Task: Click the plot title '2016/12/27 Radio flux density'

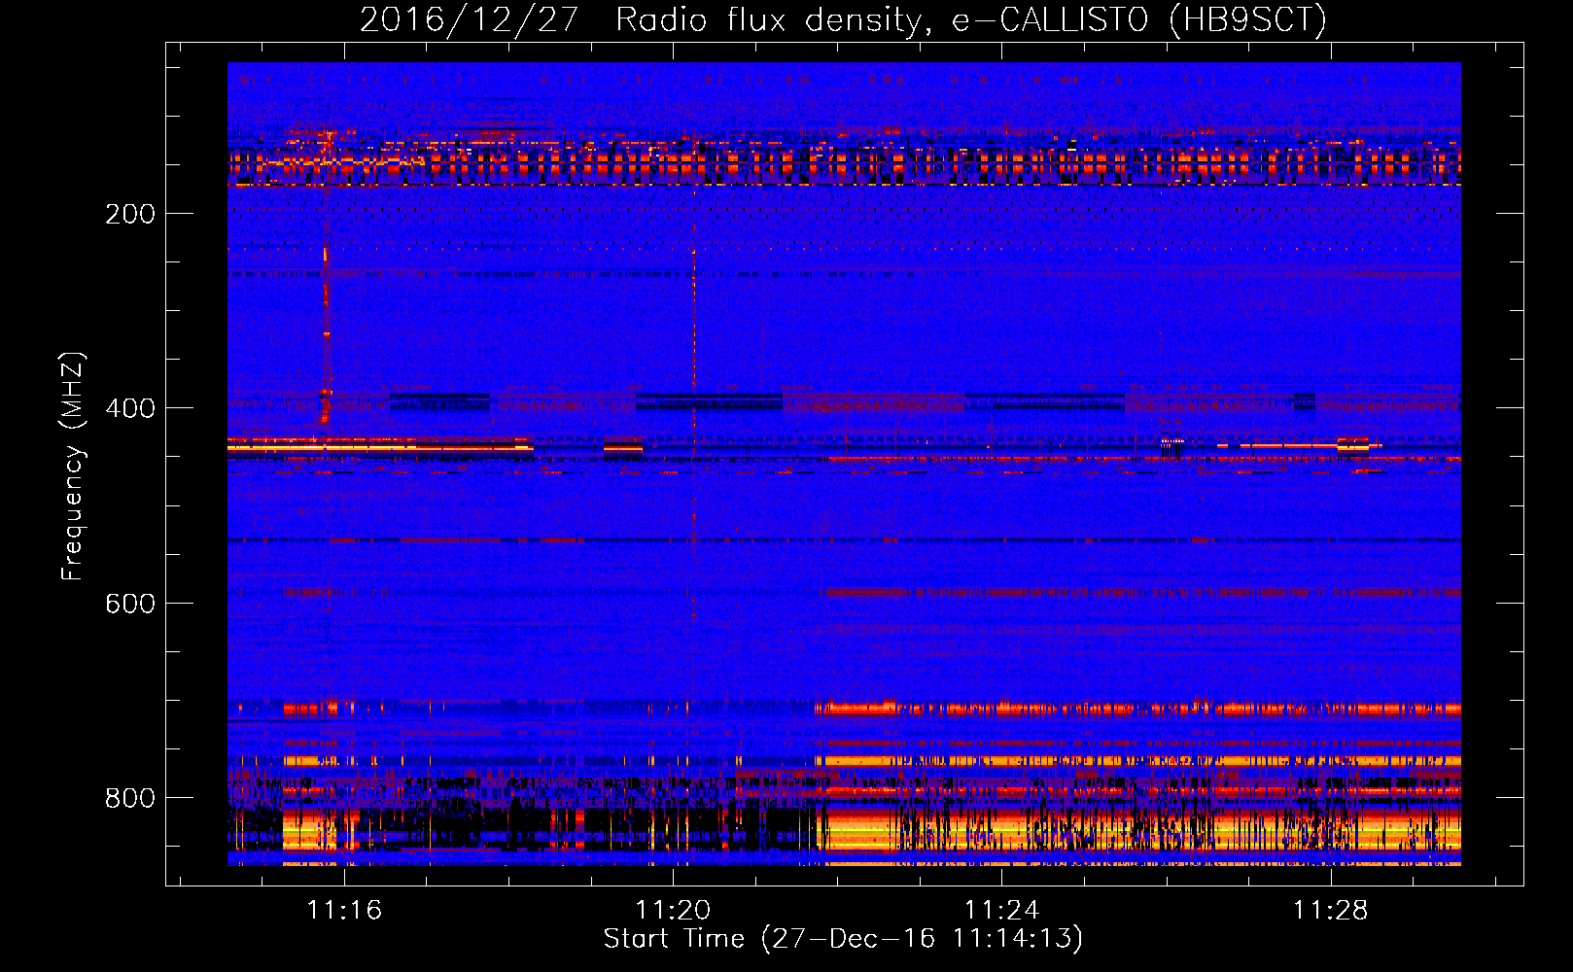Action: coord(843,19)
